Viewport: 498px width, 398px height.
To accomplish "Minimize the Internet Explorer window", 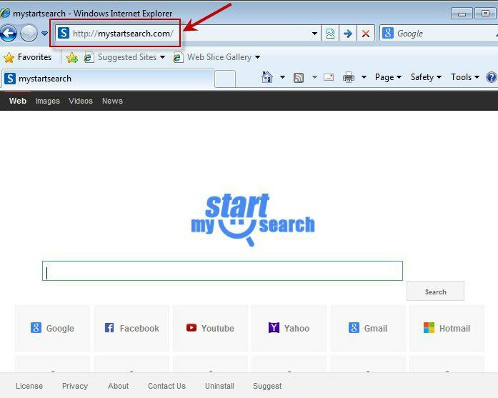I will 462,14.
